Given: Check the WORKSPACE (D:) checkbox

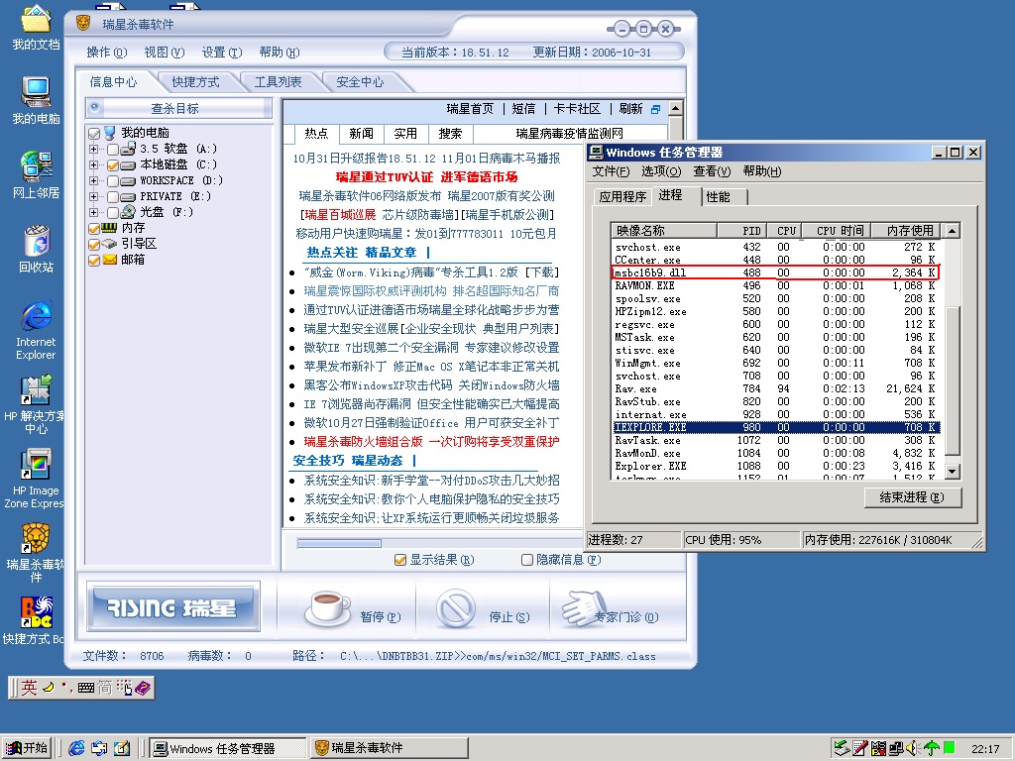Looking at the screenshot, I should coord(113,181).
